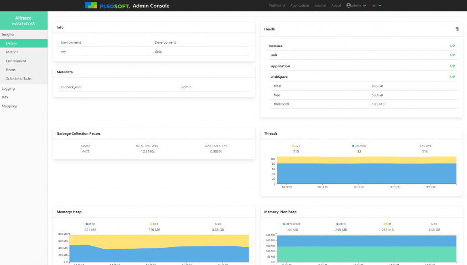The image size is (467, 265).
Task: Click the blue Daemon threads legend swatch
Action: click(x=353, y=146)
